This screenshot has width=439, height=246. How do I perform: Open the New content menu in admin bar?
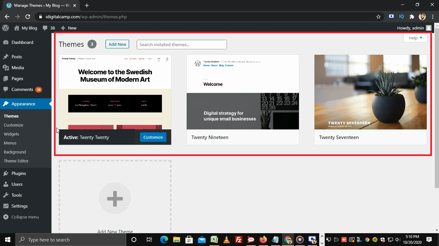68,28
